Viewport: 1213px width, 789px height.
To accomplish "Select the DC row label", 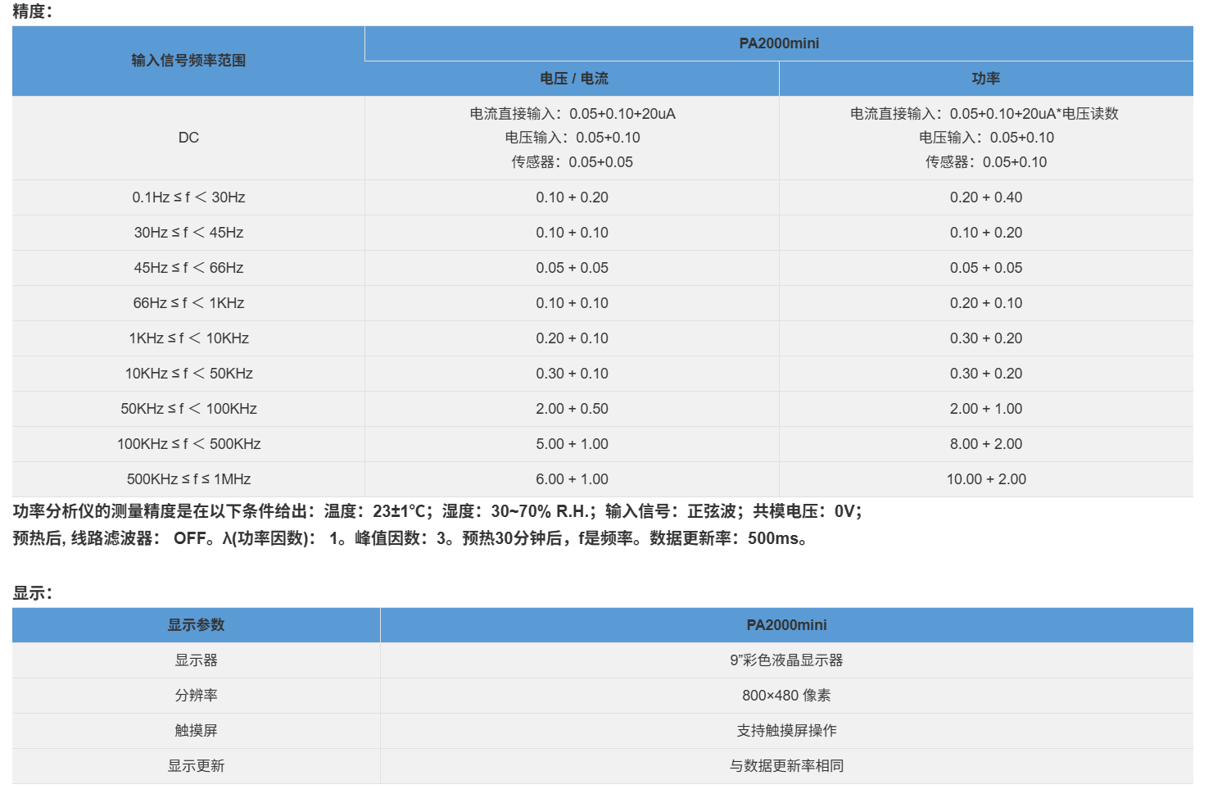I will (x=188, y=138).
